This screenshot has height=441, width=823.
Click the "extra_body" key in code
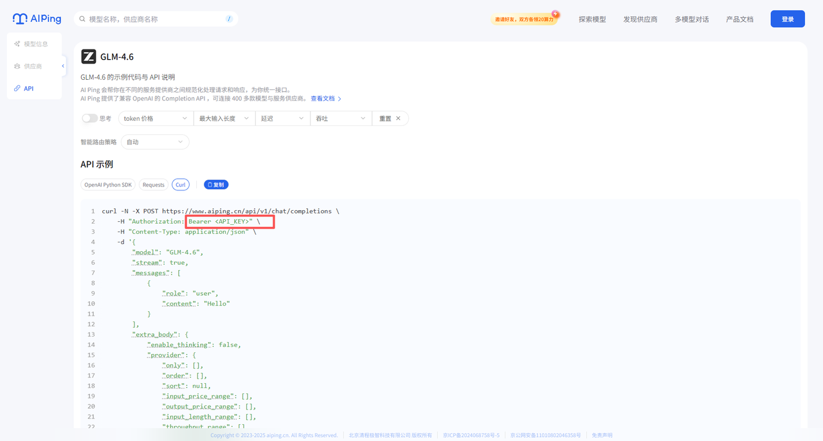154,334
